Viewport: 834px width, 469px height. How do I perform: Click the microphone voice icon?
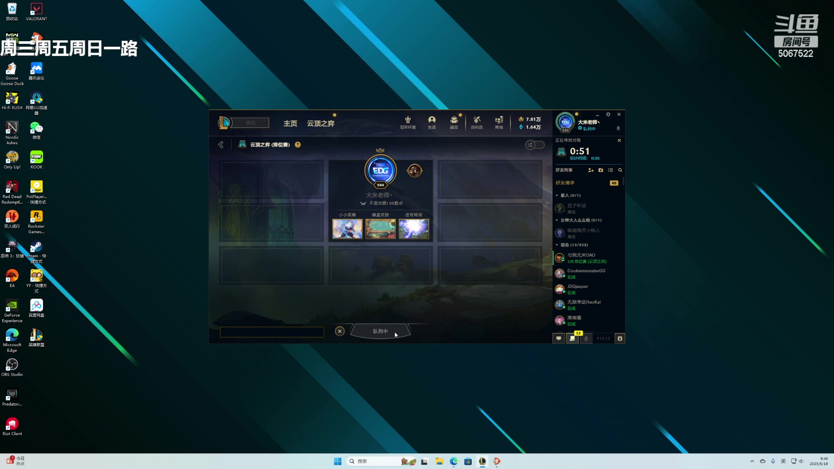coord(586,338)
